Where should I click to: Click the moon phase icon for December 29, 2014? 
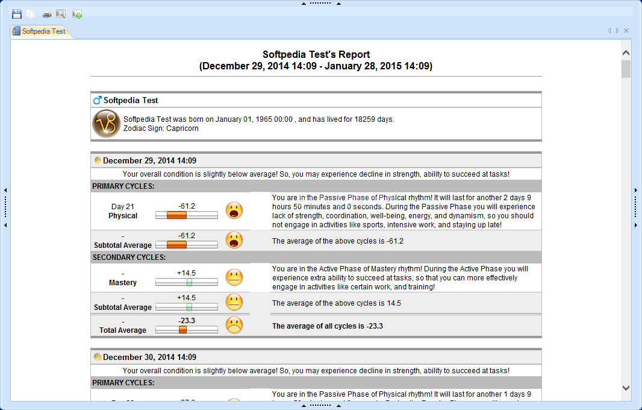point(98,160)
